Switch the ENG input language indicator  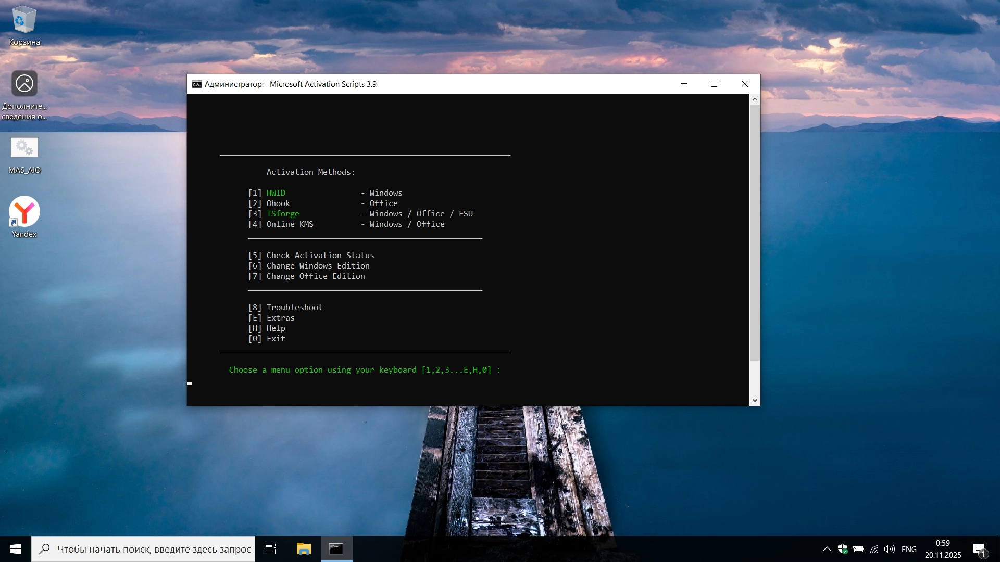909,549
